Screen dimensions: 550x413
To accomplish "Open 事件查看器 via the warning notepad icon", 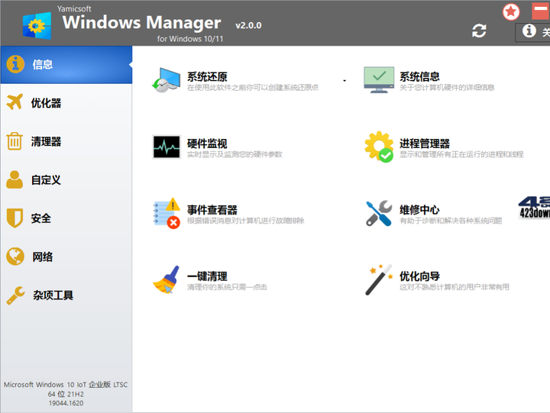I will [167, 213].
